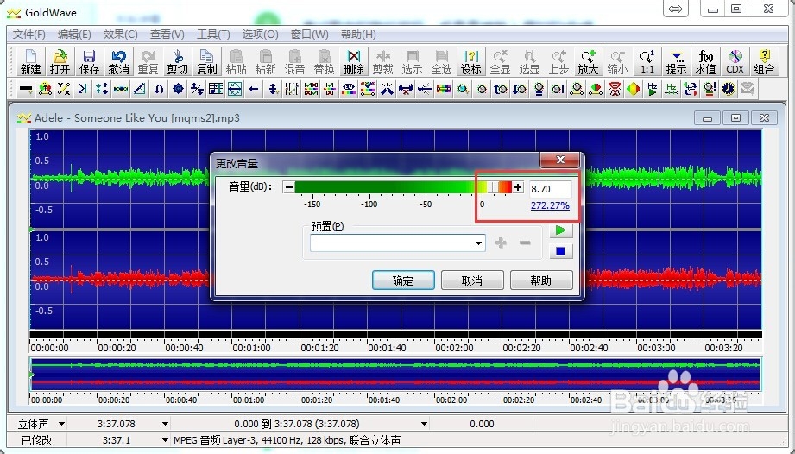Click the 复制 (Copy) toolbar icon
Image resolution: width=795 pixels, height=454 pixels.
point(207,62)
